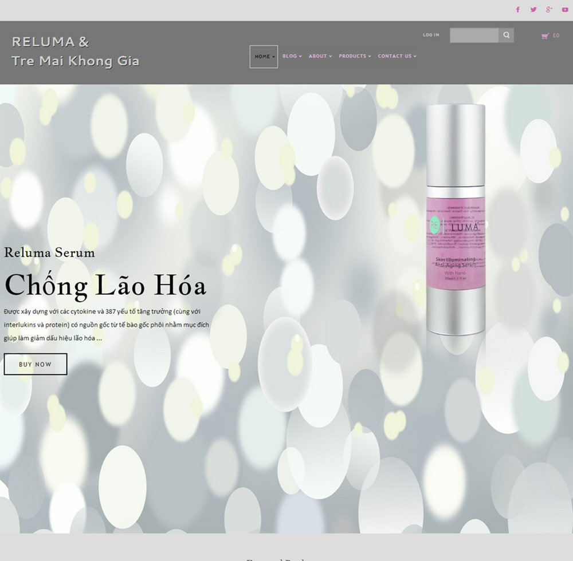Open the Google Plus social icon
Viewport: 573px width, 561px height.
point(549,10)
